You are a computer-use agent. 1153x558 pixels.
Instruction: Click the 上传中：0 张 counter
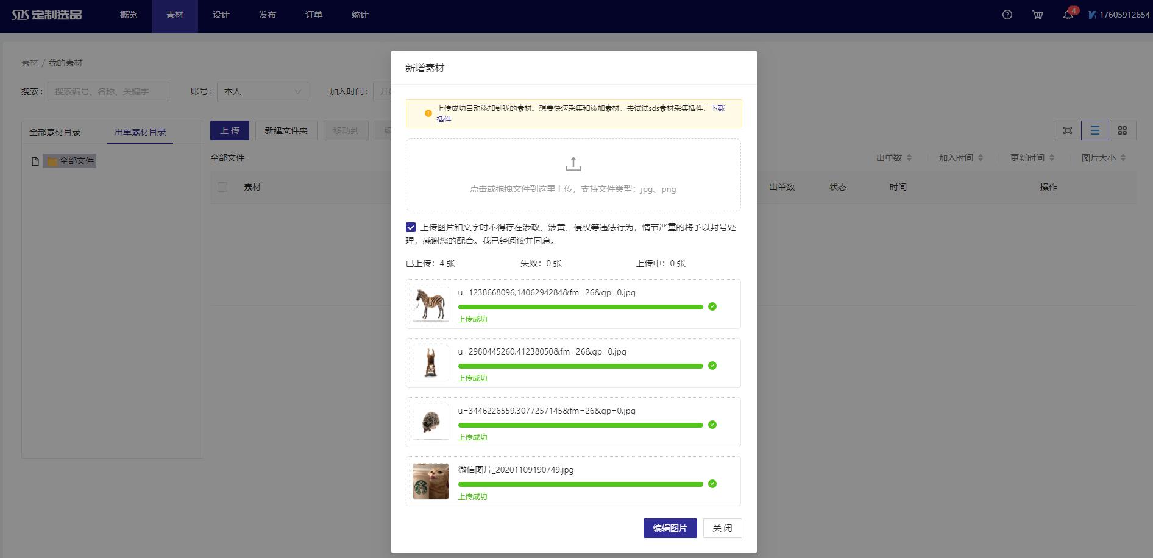661,263
